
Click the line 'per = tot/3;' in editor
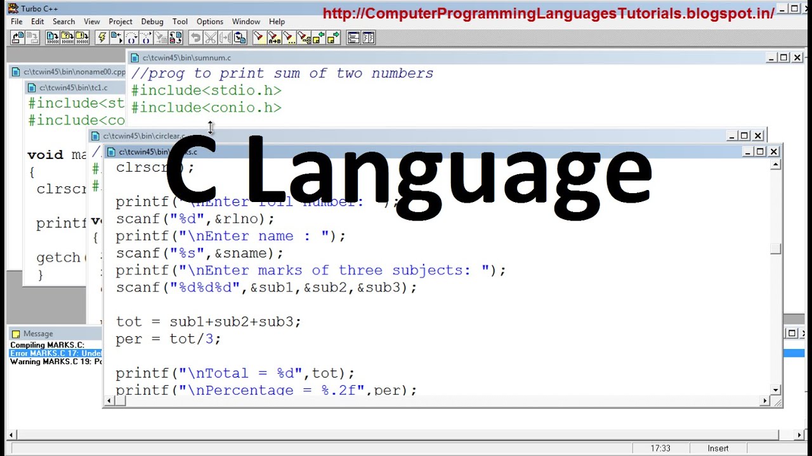pos(168,339)
